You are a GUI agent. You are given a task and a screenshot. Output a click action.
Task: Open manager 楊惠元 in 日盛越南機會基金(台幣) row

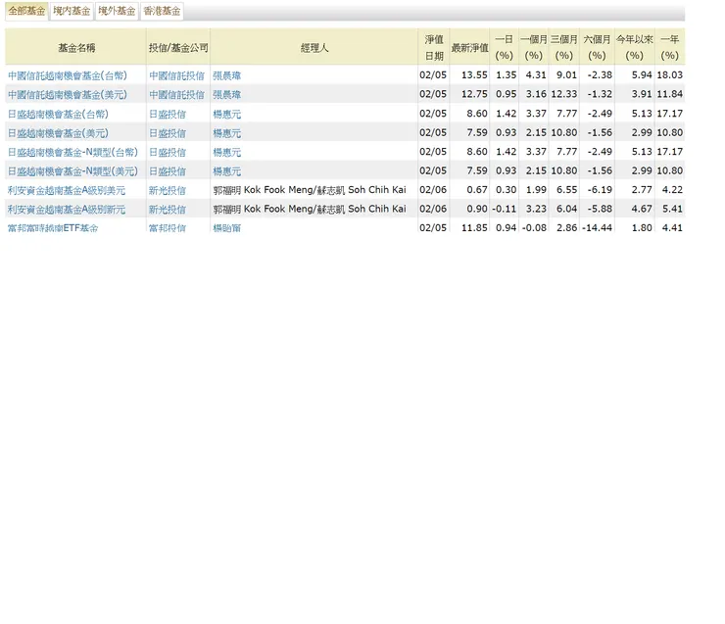click(227, 114)
